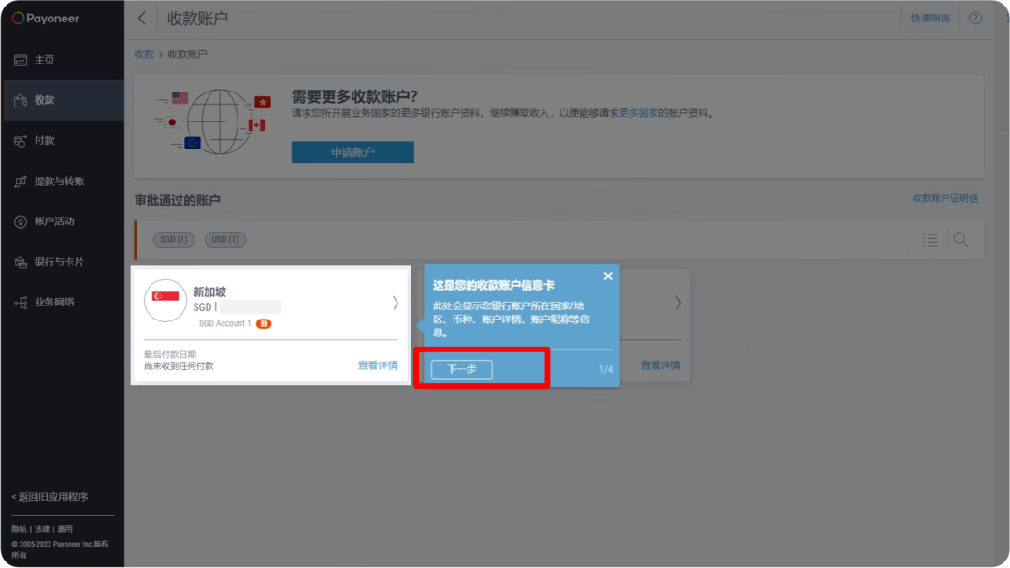Screen dimensions: 1010x568
Task: Click the 付款 icon in sidebar
Action: 21,141
